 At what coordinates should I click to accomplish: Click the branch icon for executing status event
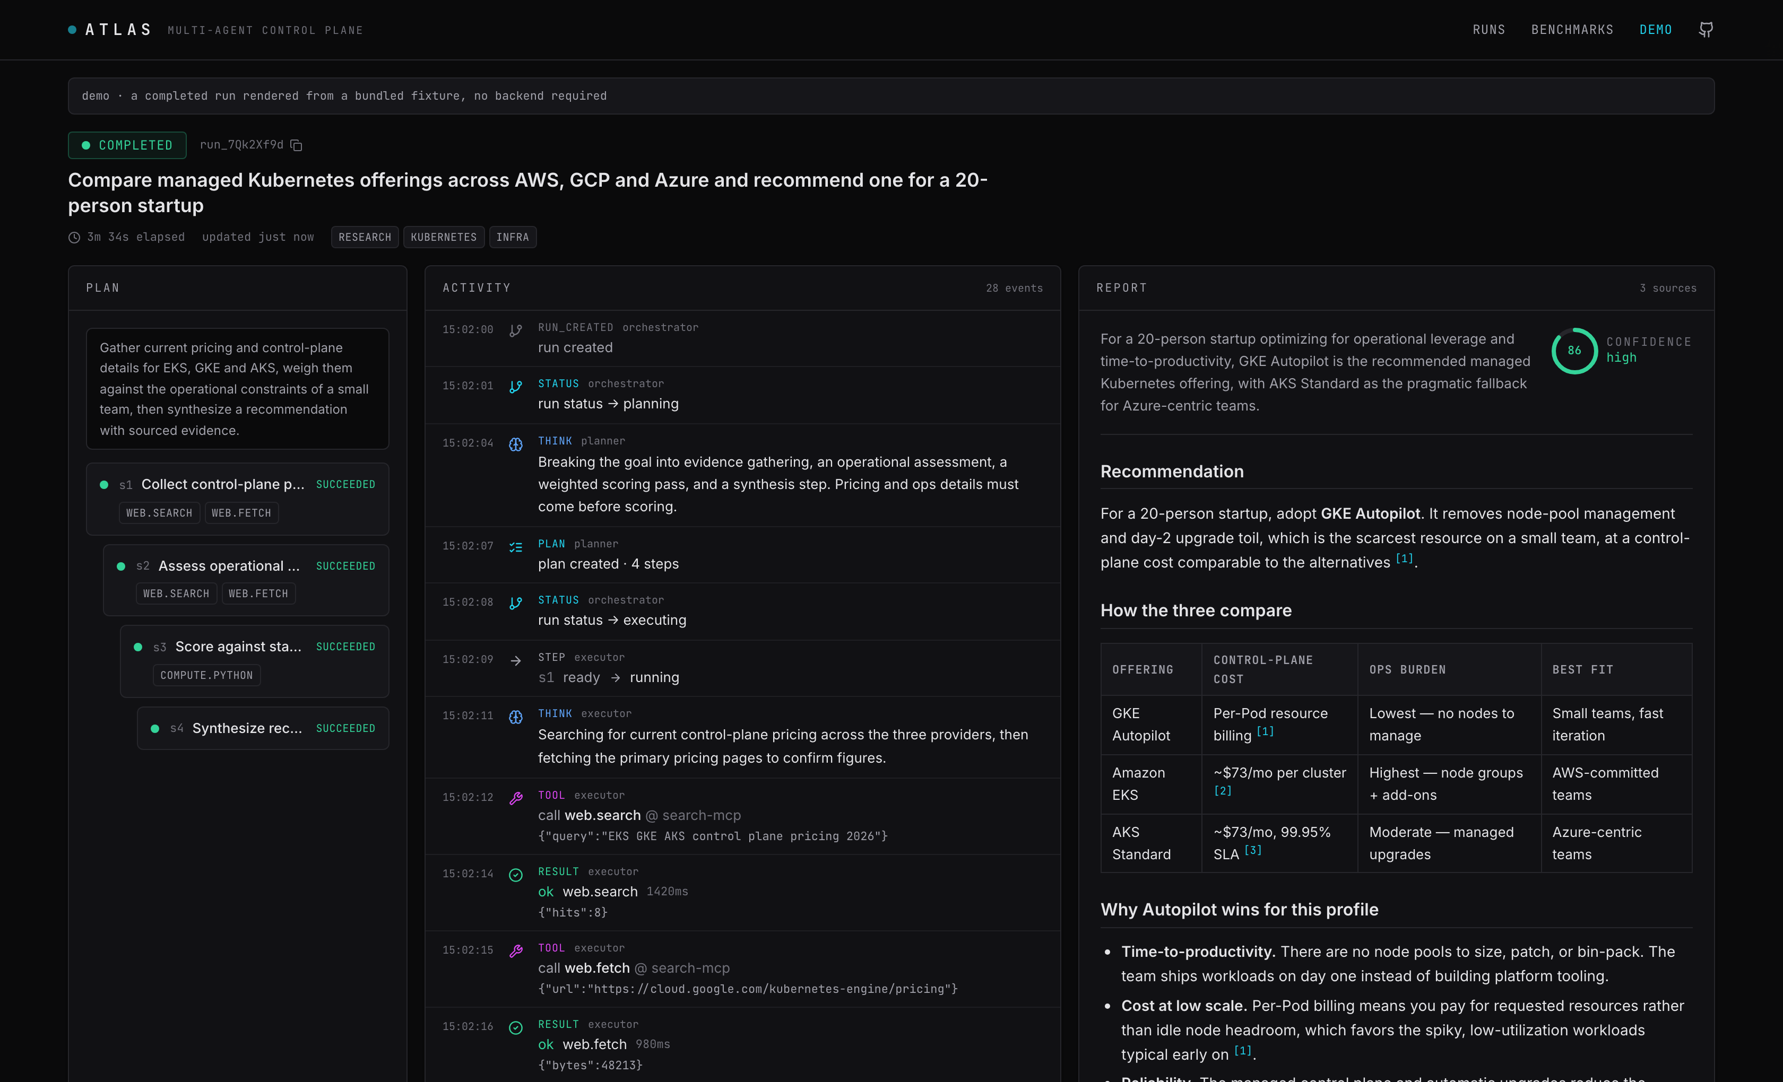point(515,603)
